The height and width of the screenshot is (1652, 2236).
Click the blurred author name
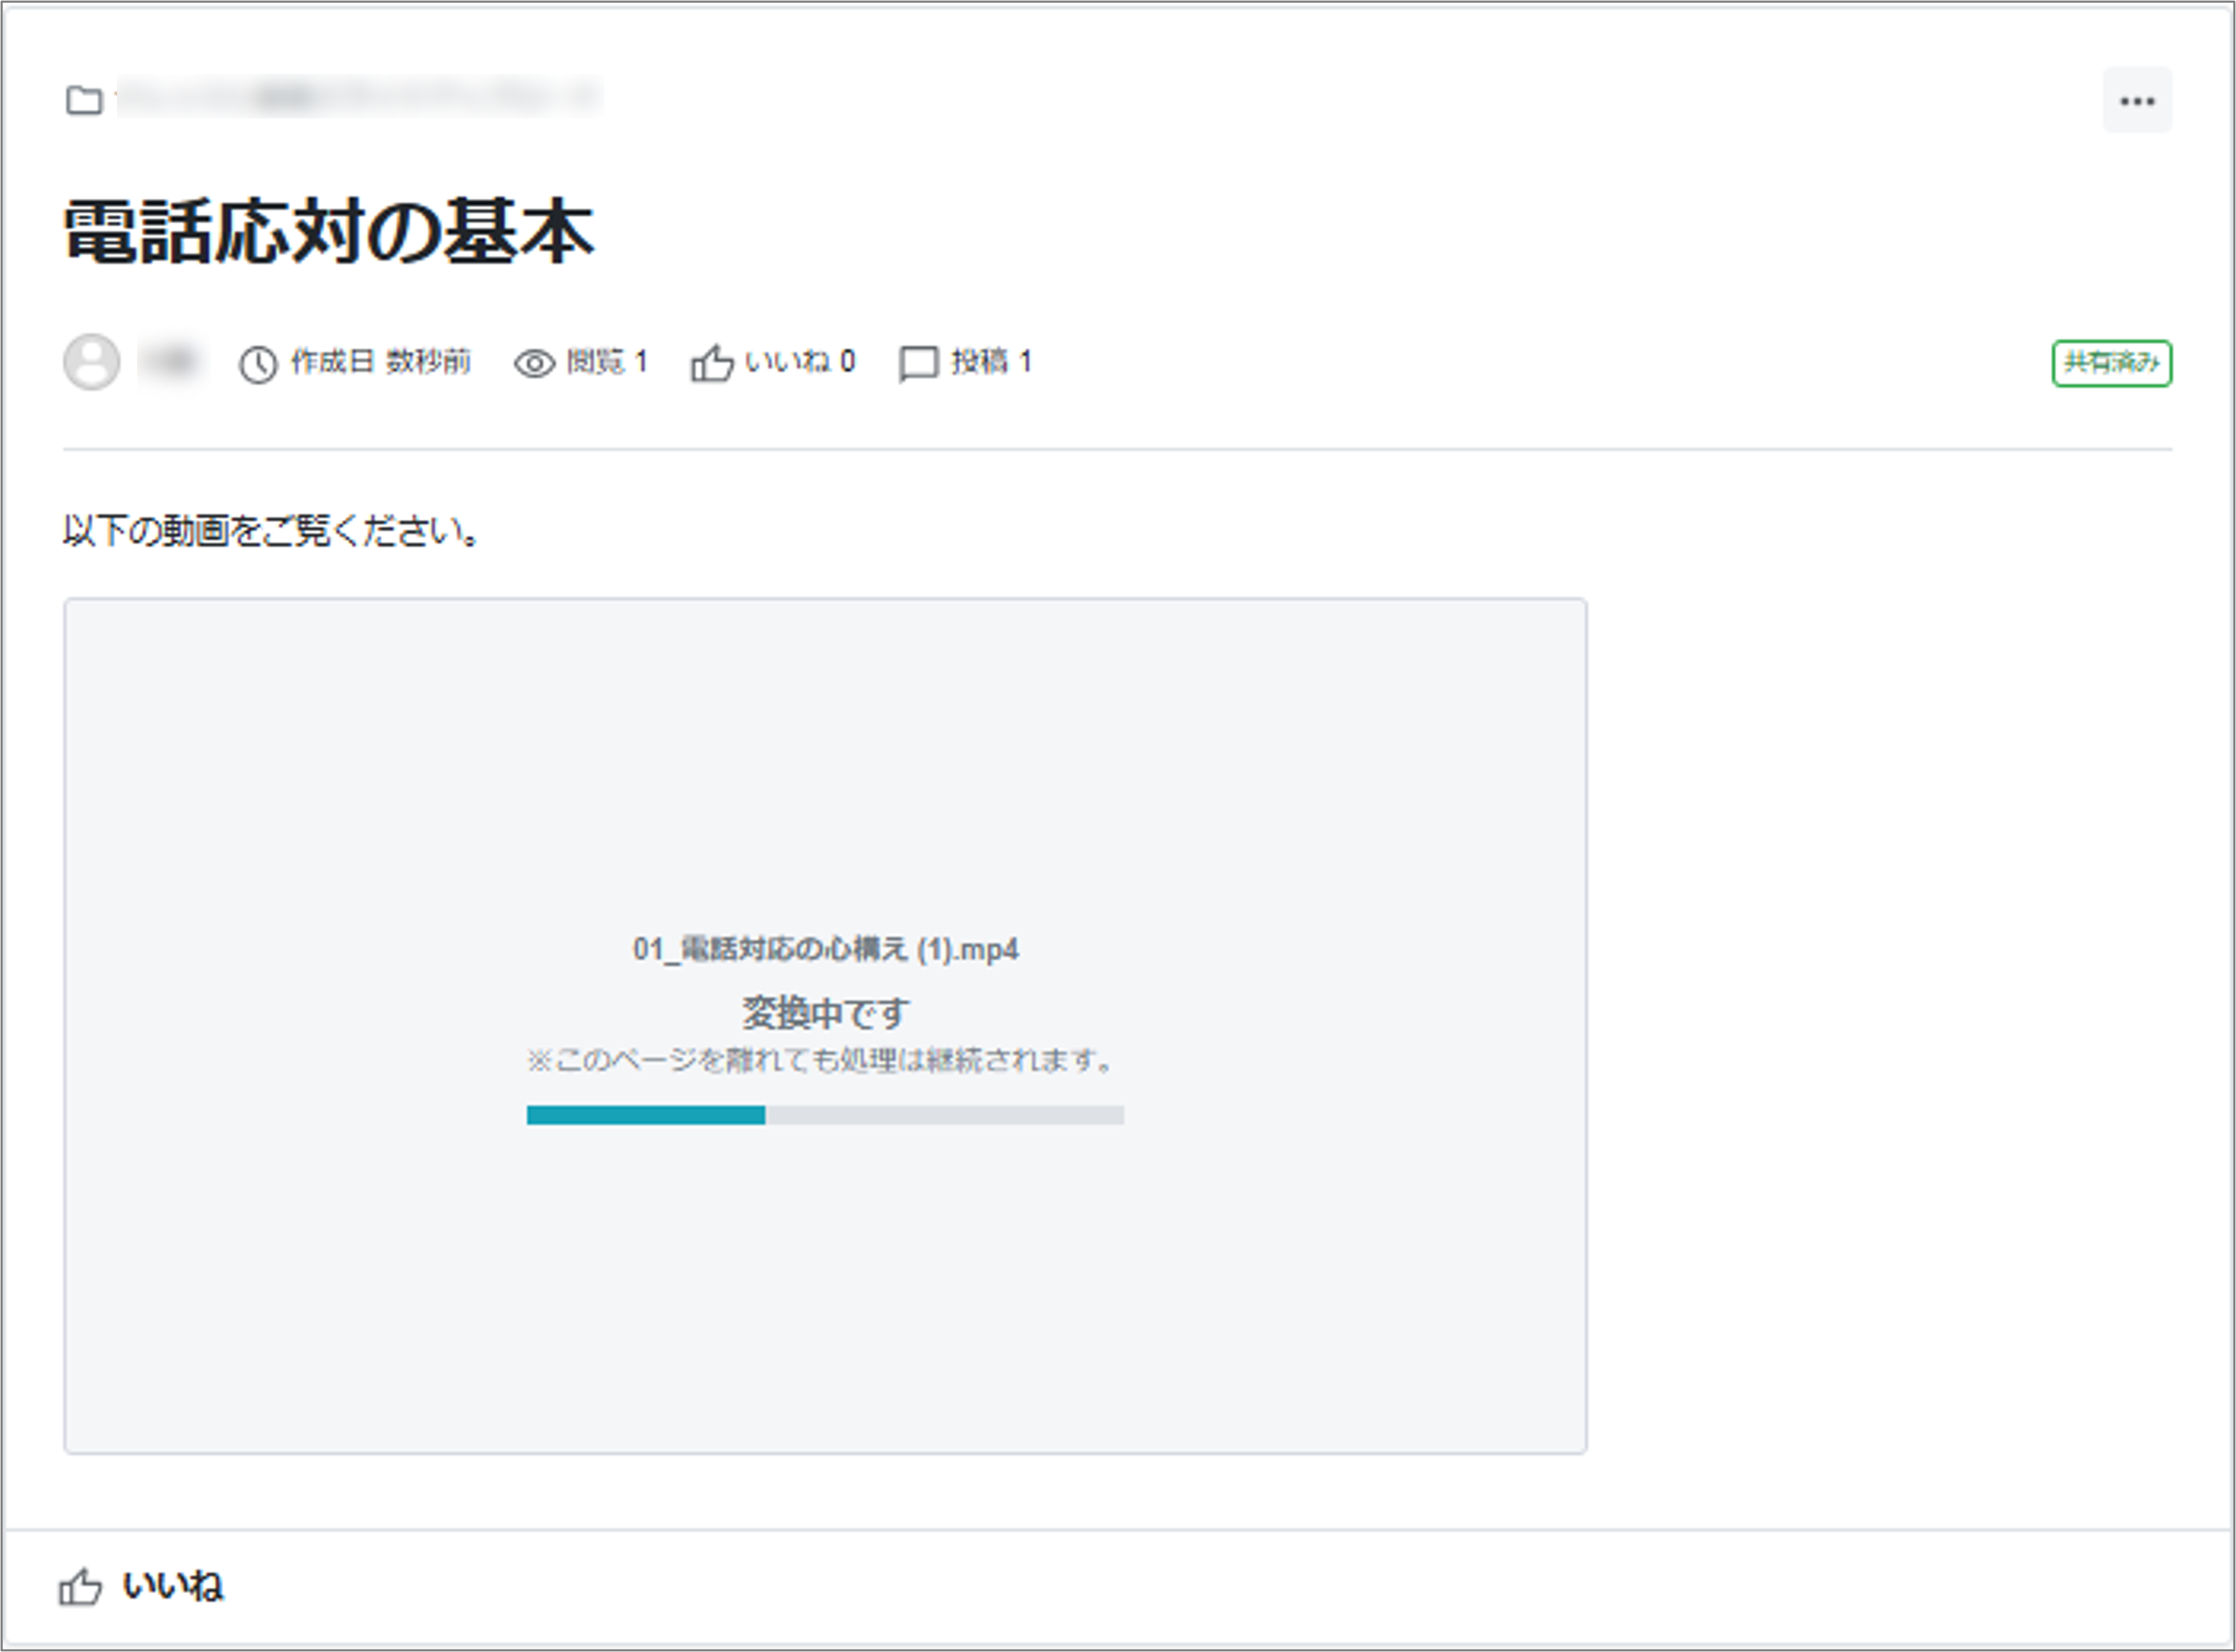pos(172,362)
